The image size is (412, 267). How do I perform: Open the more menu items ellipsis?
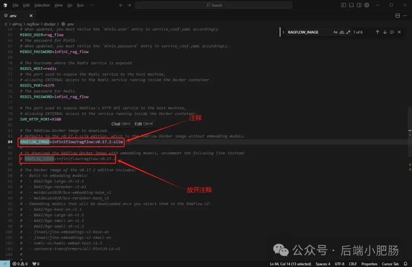tap(92, 5)
